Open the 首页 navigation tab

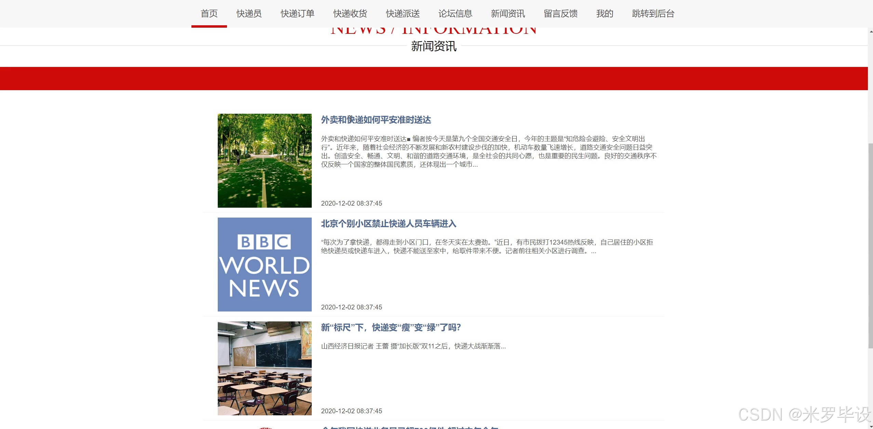209,14
